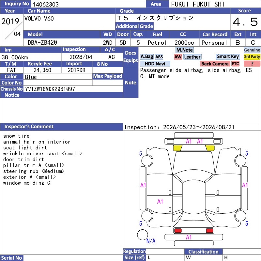Select the Leather equipment badge

click(192, 57)
